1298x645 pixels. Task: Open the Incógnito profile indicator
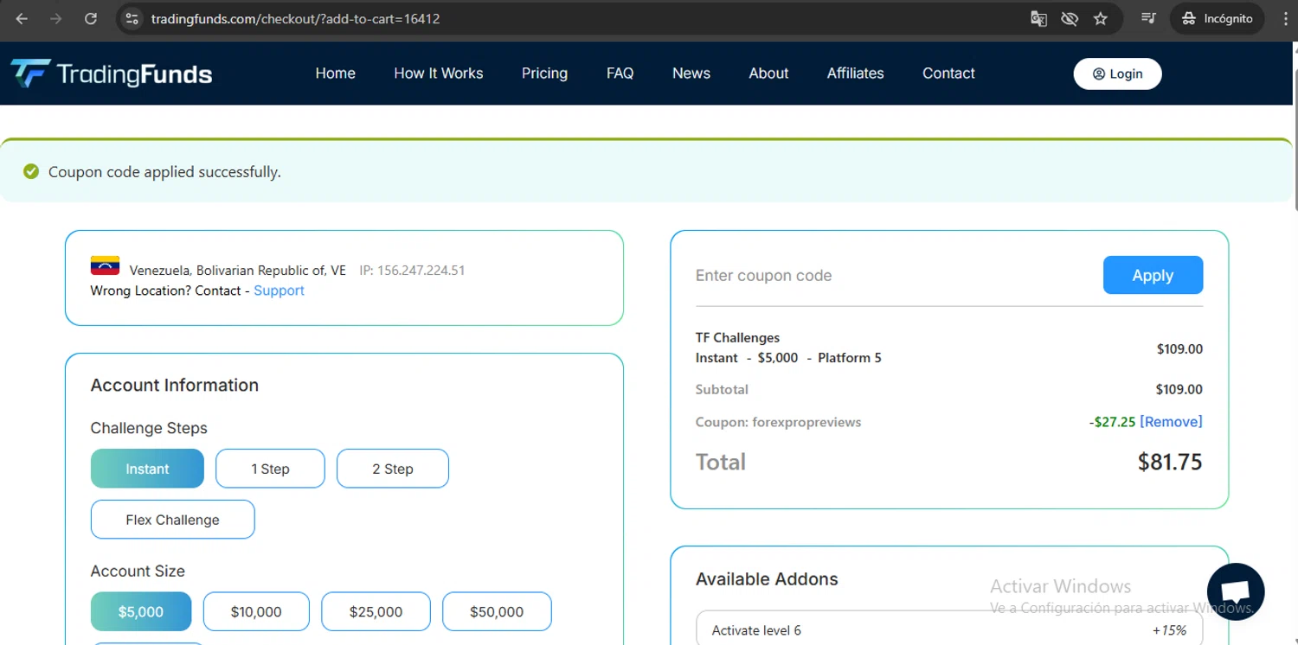[1217, 18]
